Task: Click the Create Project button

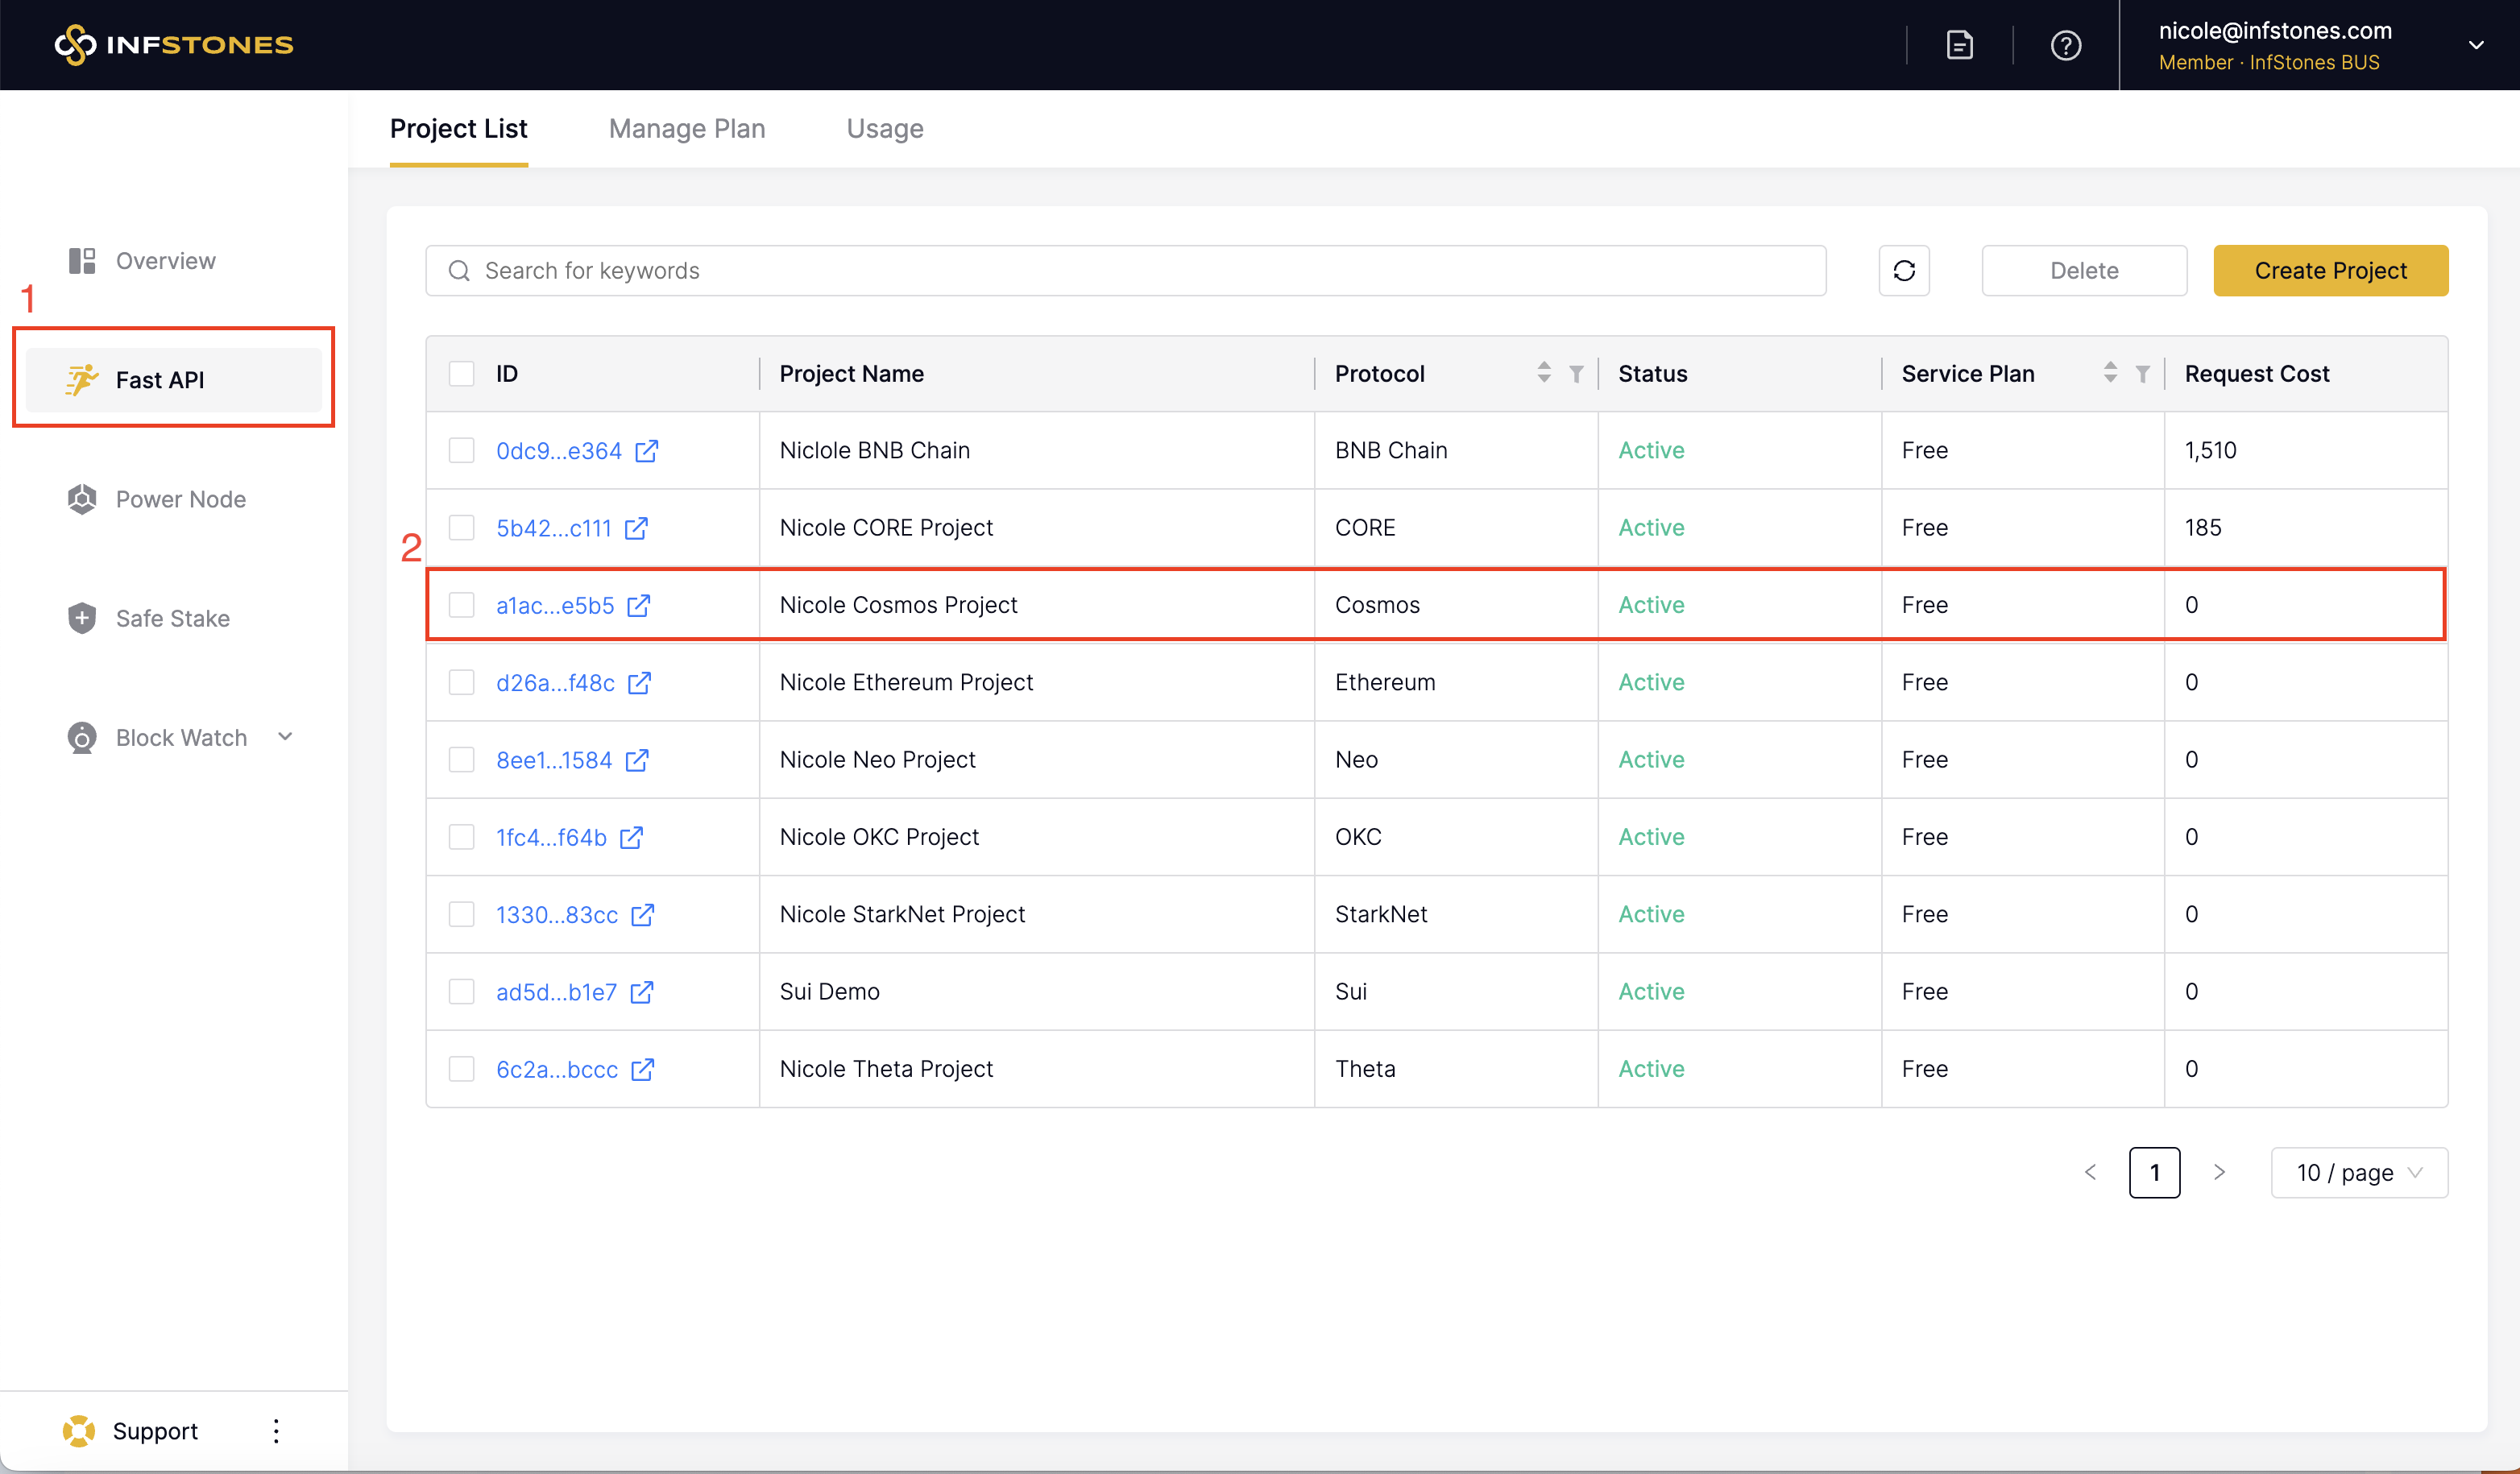Action: [x=2329, y=271]
